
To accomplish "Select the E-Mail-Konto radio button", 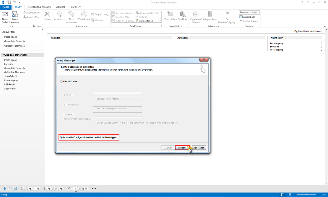I will click(x=61, y=81).
